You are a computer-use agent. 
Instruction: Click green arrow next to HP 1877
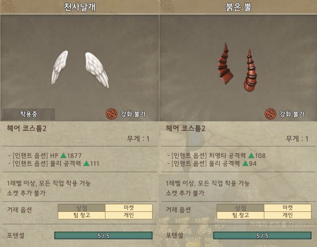[63, 155]
